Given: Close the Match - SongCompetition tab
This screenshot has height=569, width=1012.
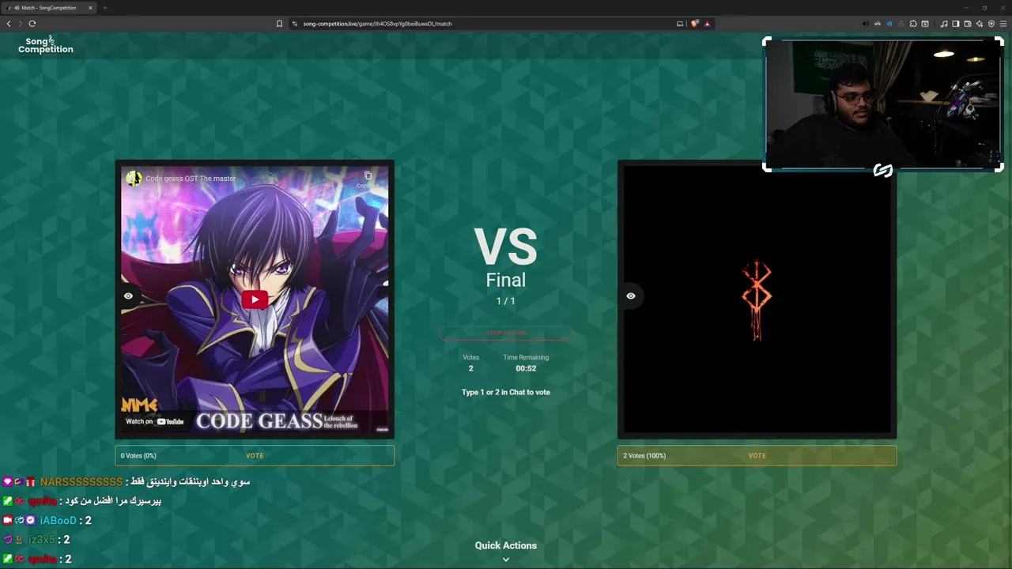Looking at the screenshot, I should [90, 8].
